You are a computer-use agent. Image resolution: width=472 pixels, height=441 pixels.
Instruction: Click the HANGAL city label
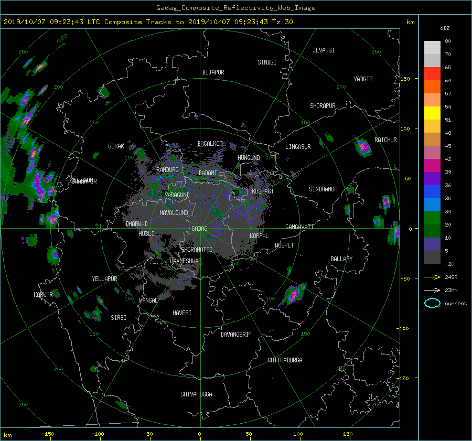(148, 300)
